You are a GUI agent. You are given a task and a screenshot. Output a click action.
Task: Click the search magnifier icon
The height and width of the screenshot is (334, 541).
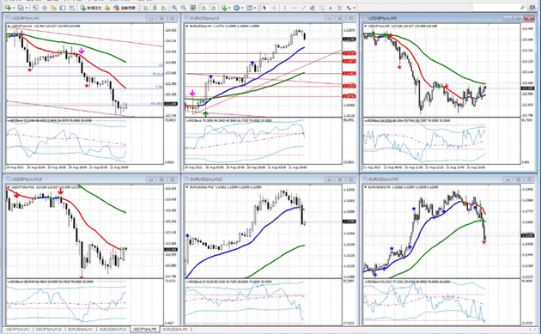click(x=523, y=7)
